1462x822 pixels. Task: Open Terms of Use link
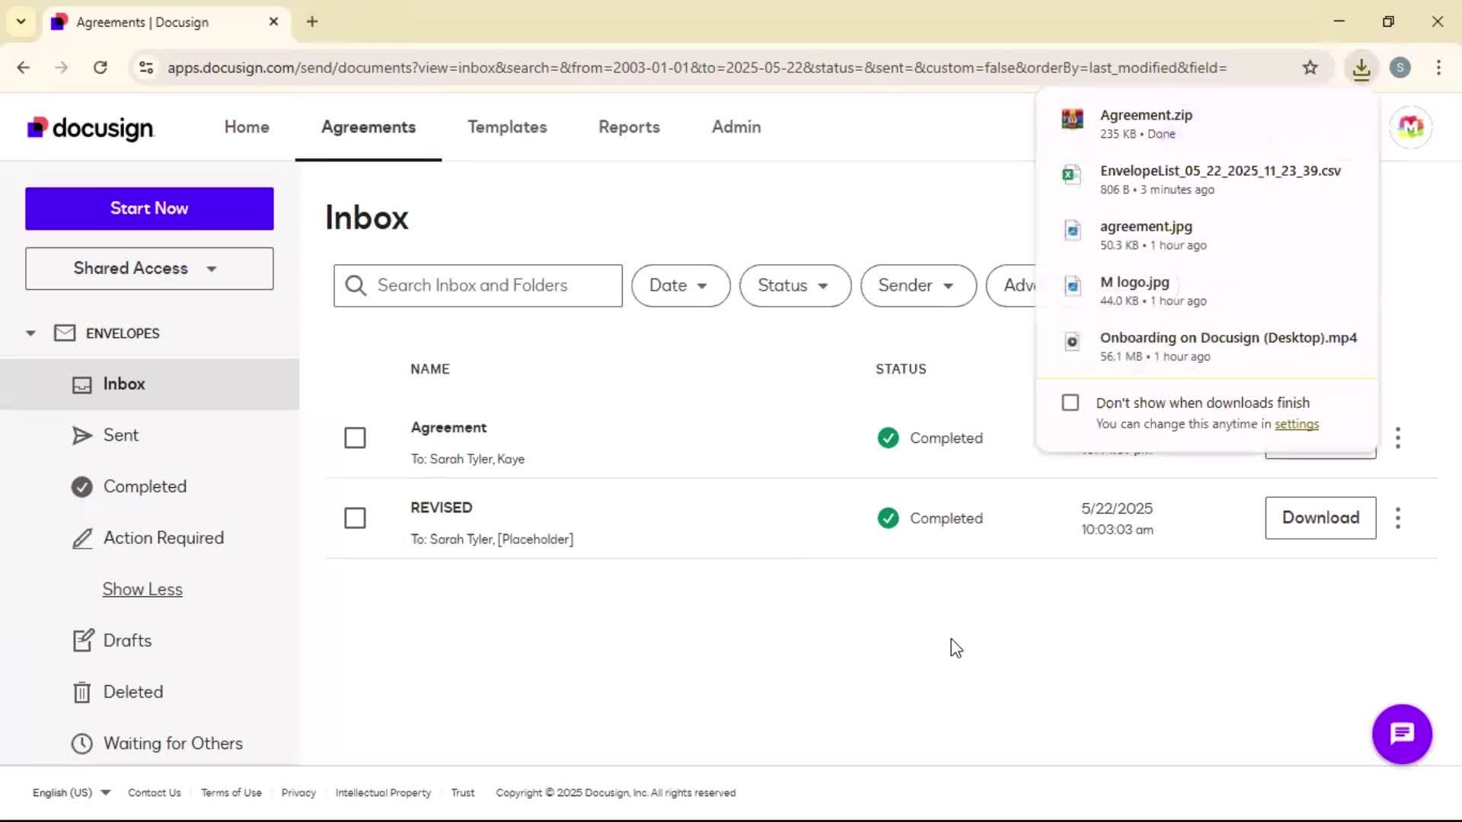(x=231, y=792)
